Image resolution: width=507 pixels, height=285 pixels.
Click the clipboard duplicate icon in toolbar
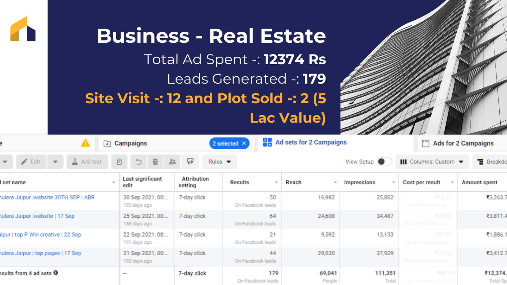[x=119, y=162]
